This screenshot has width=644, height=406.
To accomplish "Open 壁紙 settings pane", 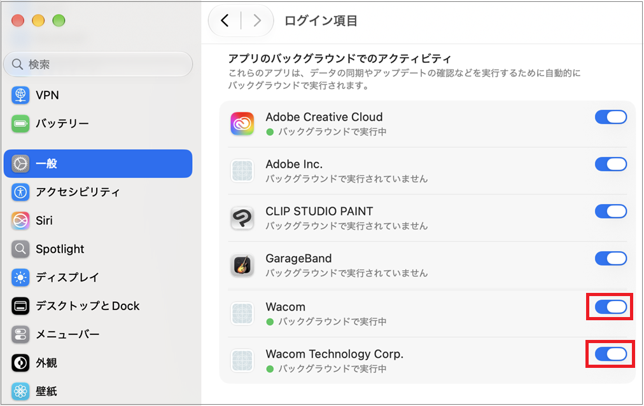I will [98, 391].
